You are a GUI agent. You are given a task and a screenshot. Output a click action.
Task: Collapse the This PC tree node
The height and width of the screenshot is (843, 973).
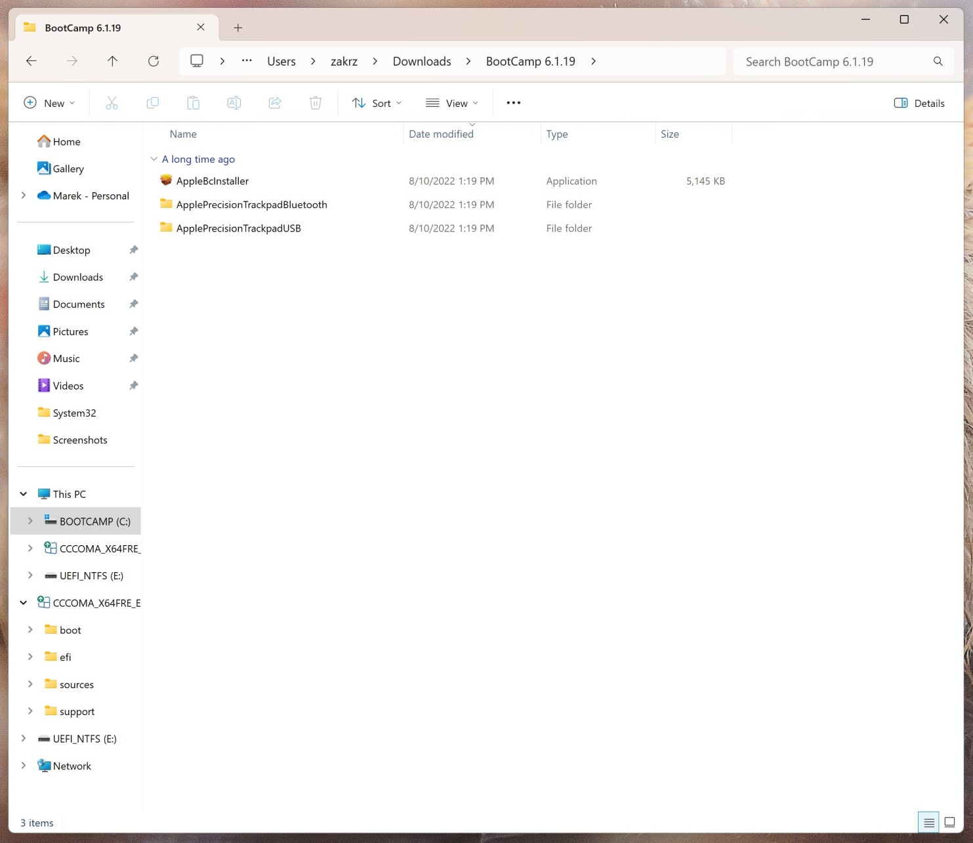tap(24, 494)
